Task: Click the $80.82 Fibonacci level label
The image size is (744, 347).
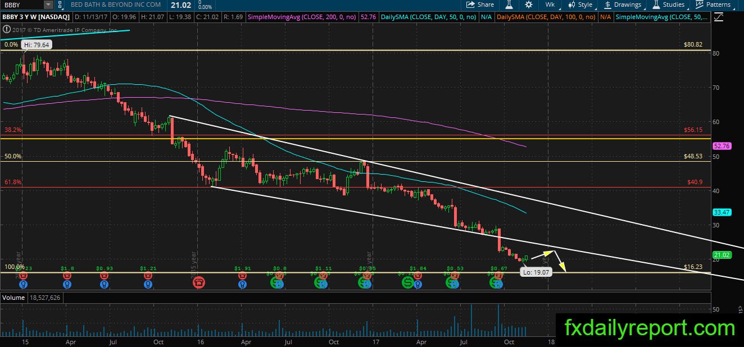Action: coord(693,44)
